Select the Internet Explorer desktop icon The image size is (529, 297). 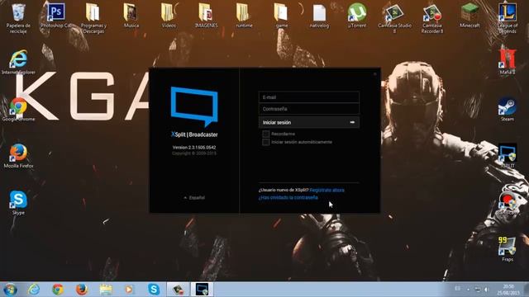pyautogui.click(x=18, y=63)
